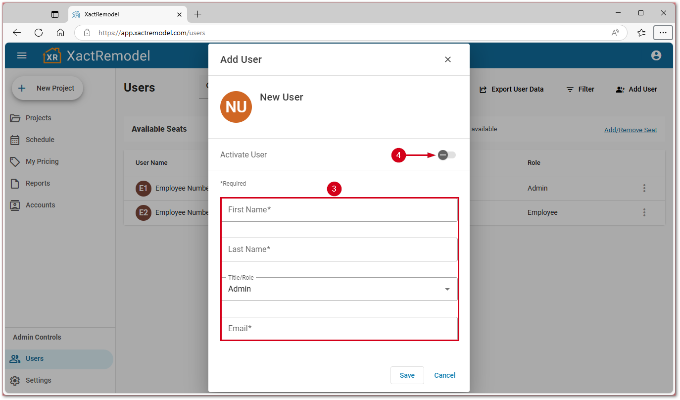
Task: Click the User Name column header
Action: (151, 162)
